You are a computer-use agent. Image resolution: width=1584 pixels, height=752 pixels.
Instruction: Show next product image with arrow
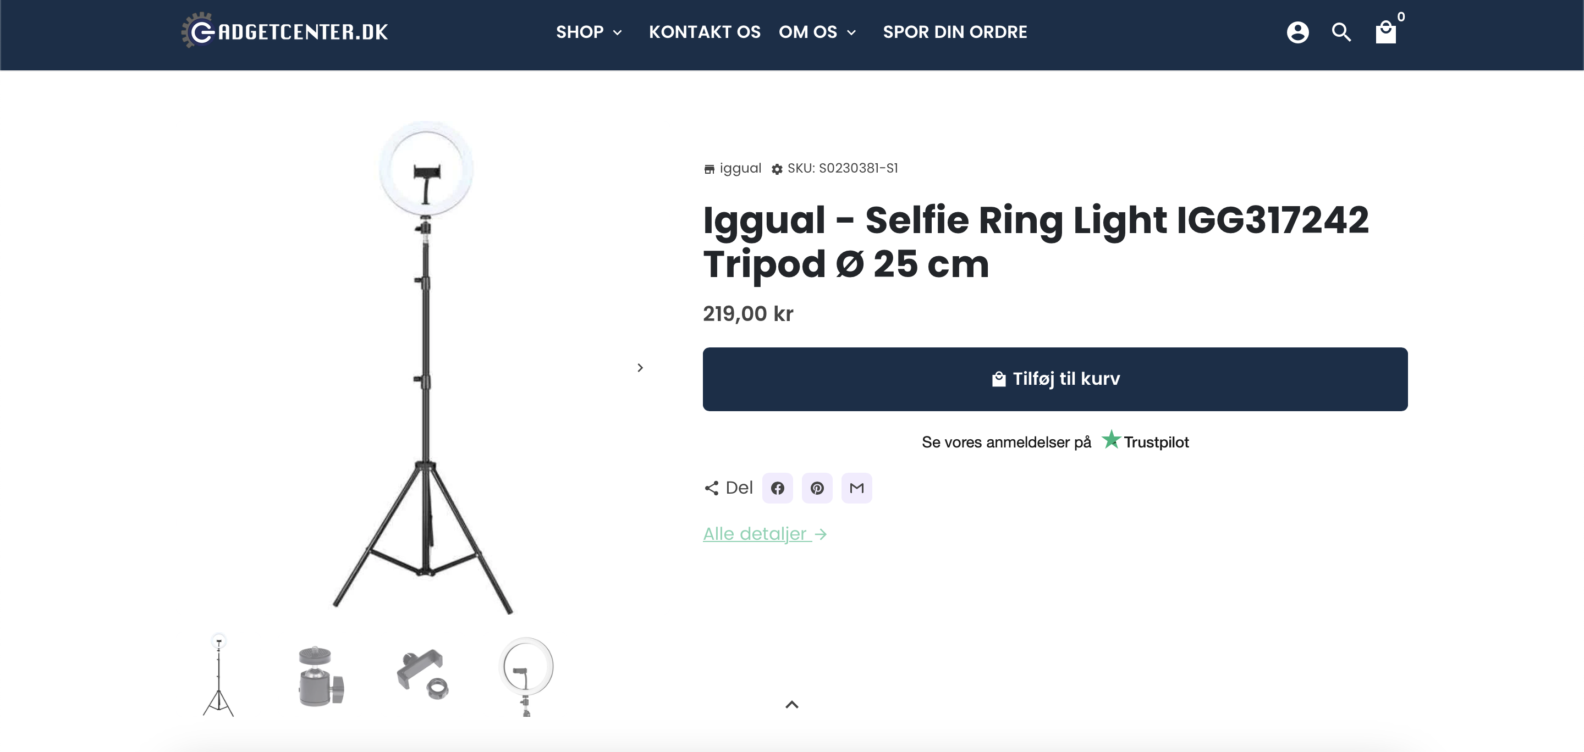(640, 367)
